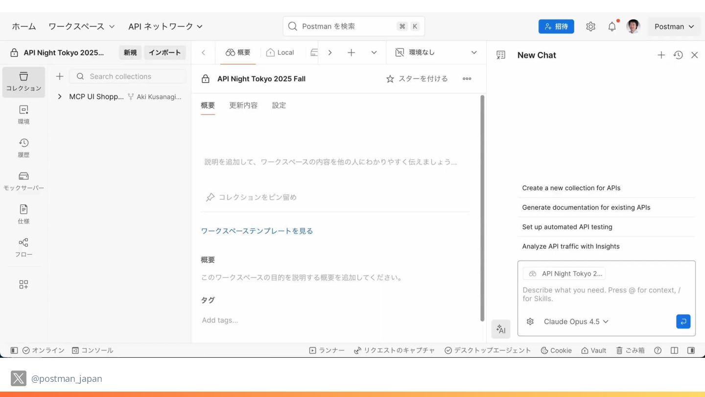Open the ワークスペーステンプレートを見る link

(257, 231)
